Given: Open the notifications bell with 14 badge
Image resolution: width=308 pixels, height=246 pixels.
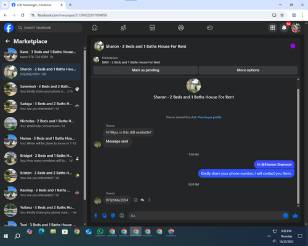Looking at the screenshot, I should pos(284,28).
